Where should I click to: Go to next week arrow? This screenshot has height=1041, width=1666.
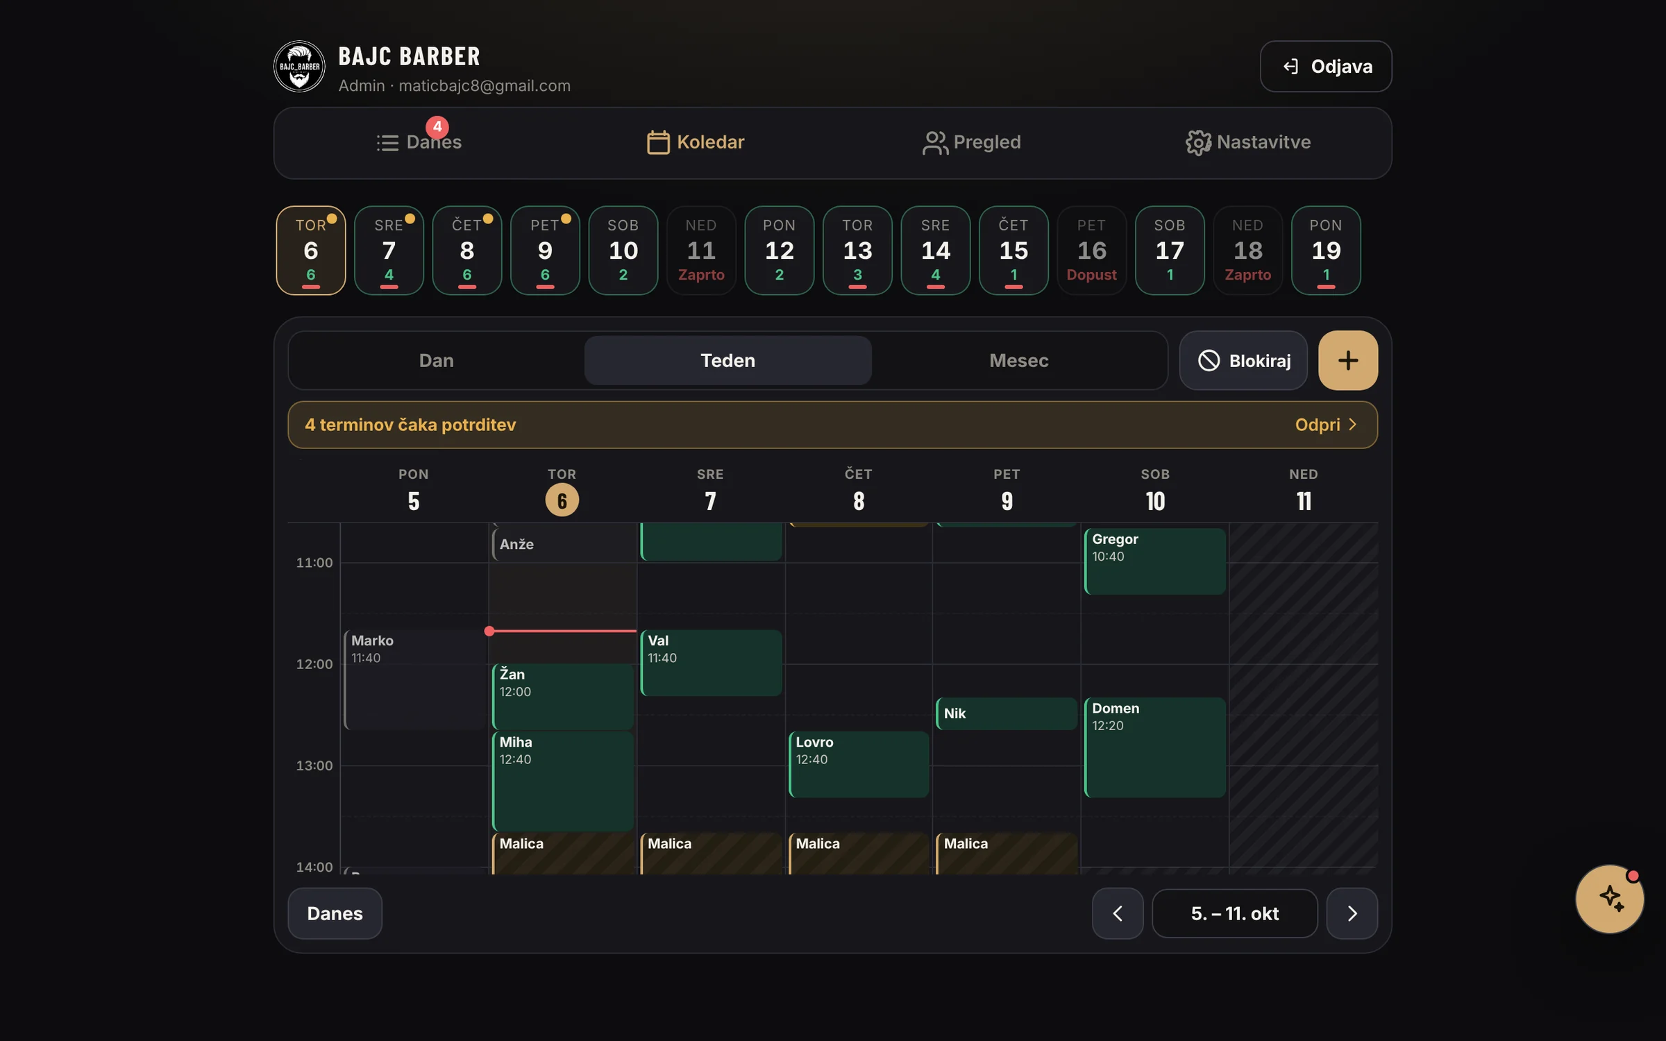pyautogui.click(x=1352, y=913)
